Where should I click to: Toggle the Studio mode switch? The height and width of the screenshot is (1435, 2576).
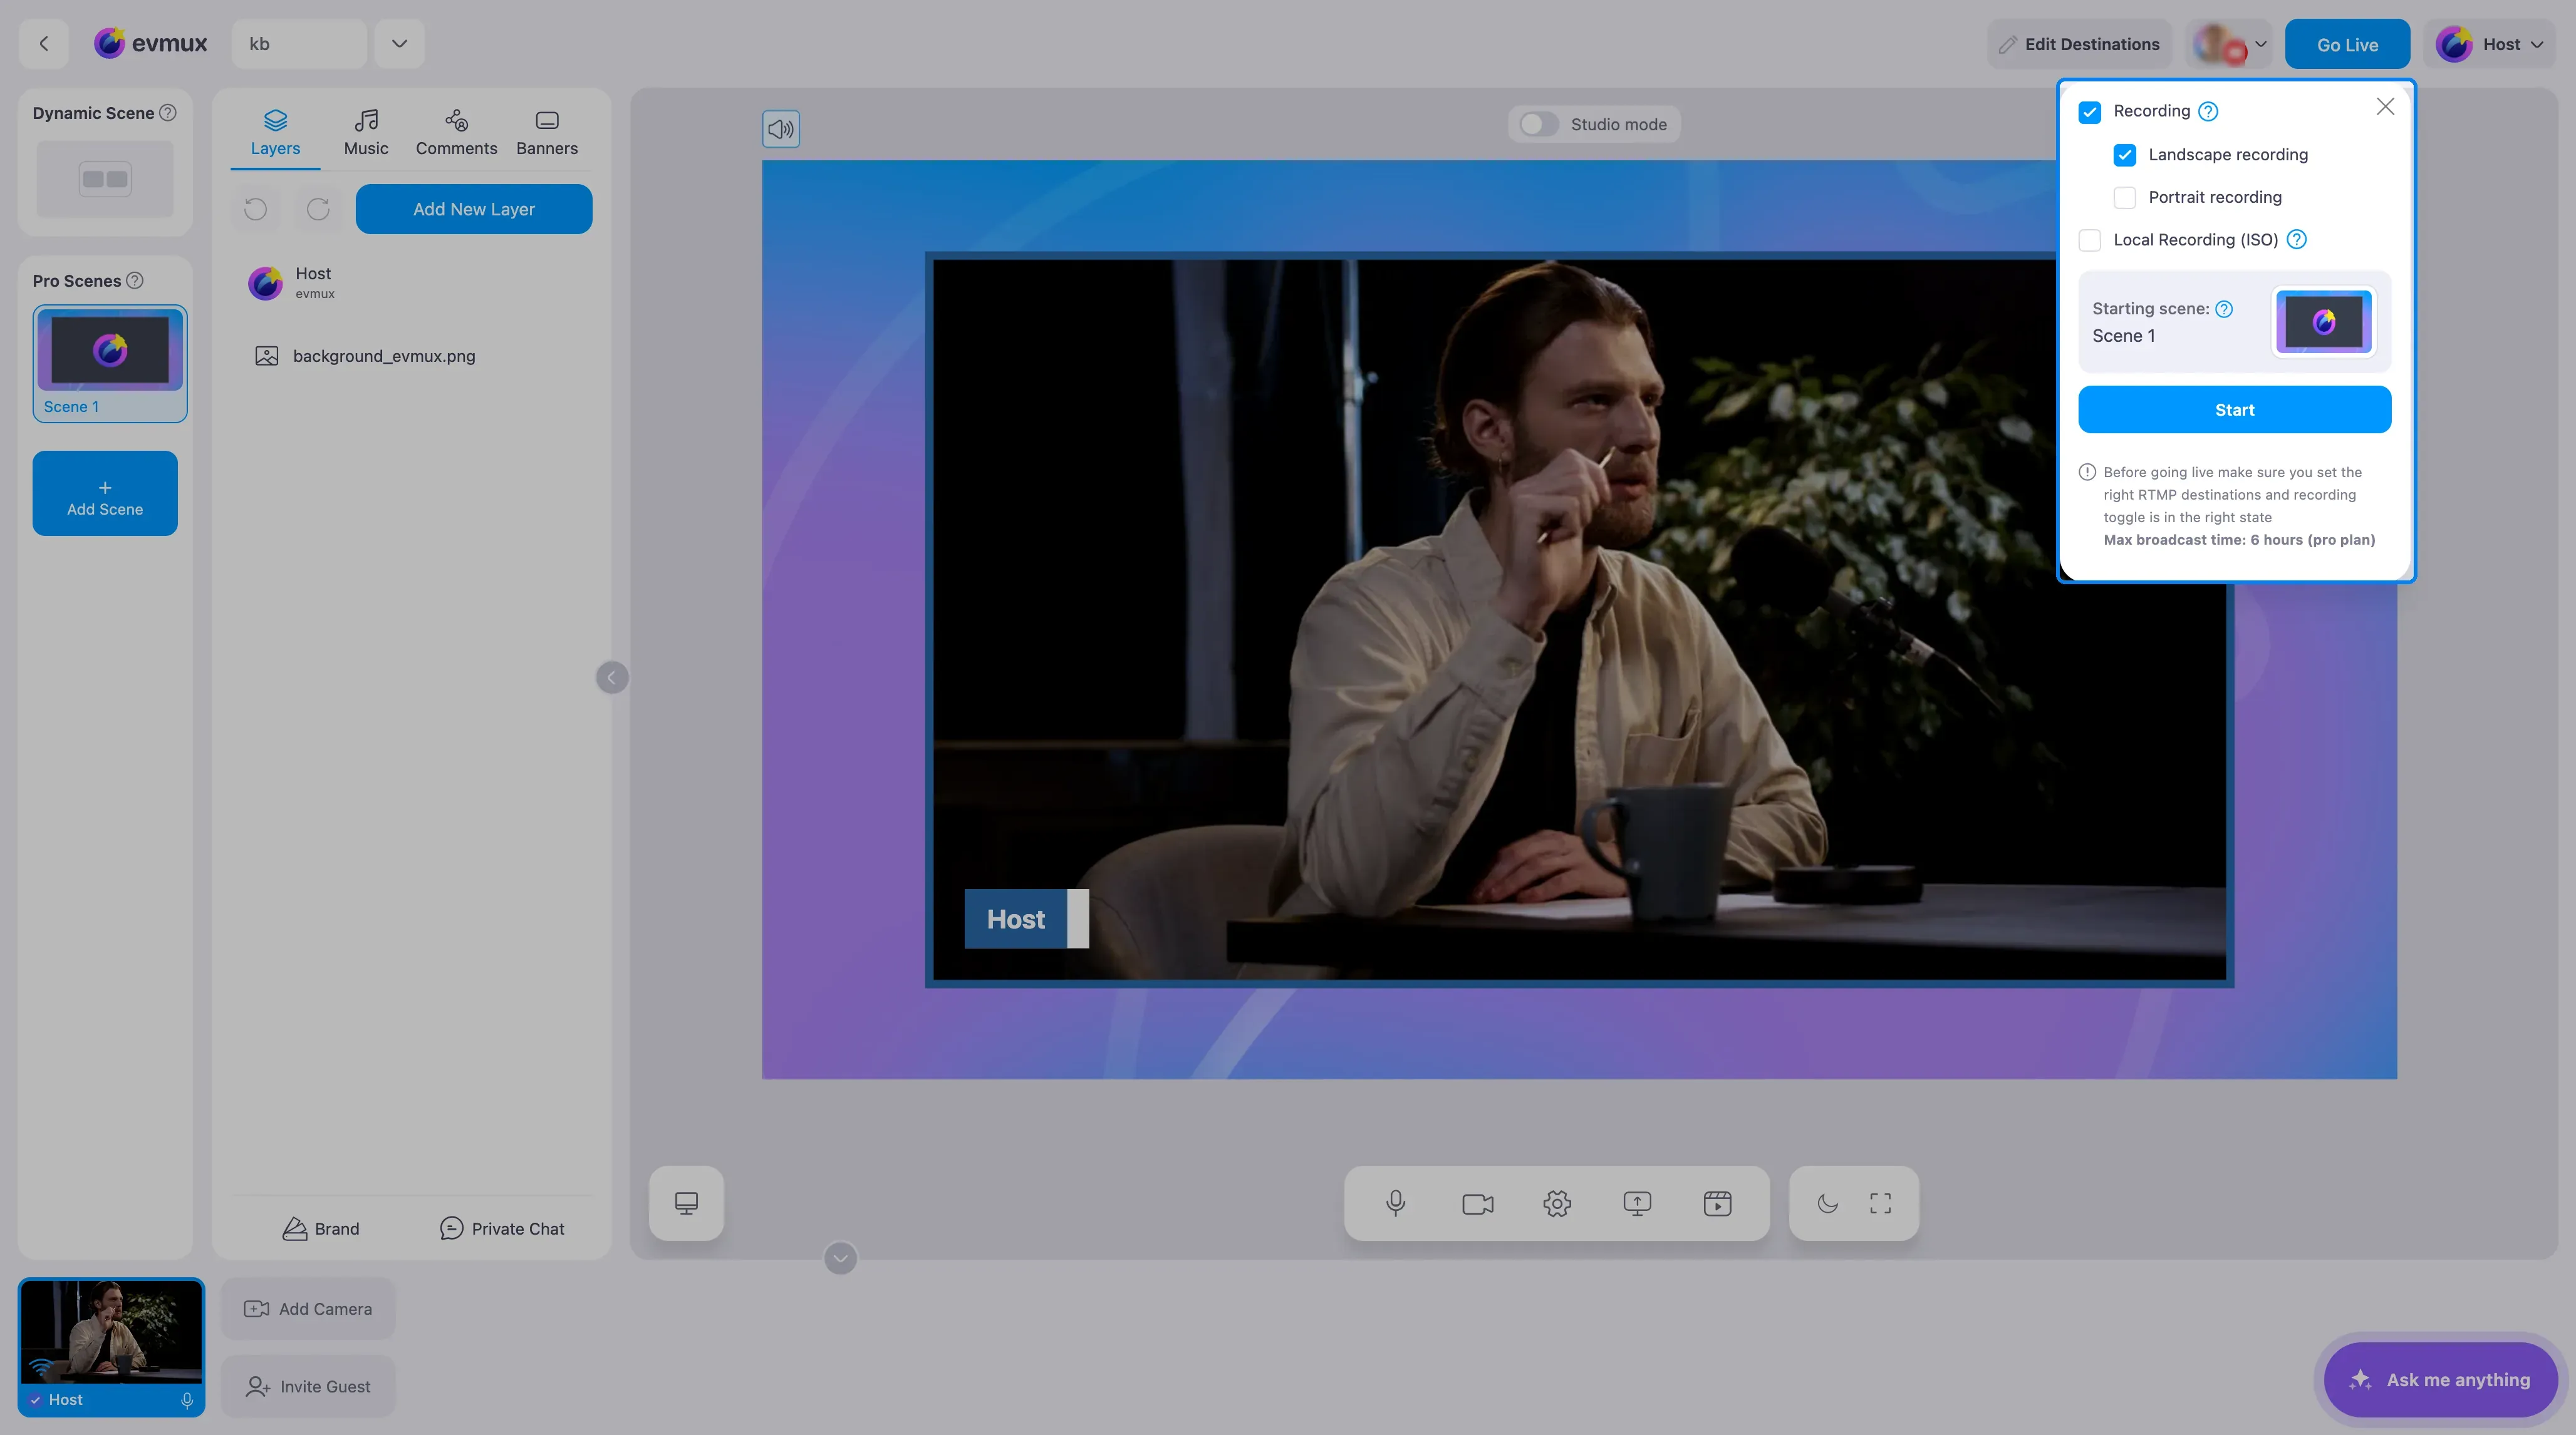point(1538,124)
